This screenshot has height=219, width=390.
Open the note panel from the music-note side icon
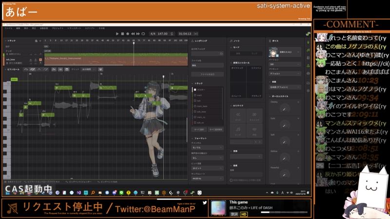tap(309, 50)
